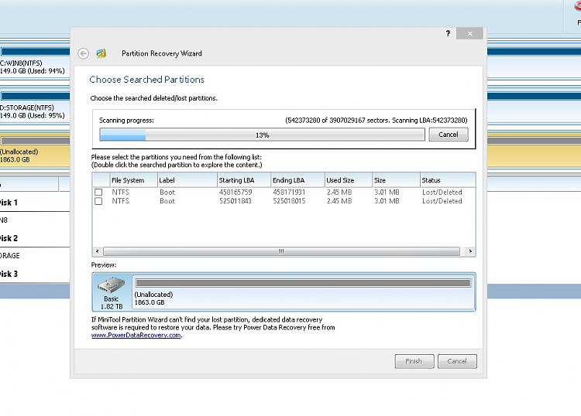The image size is (581, 416).
Task: Close the Partition Recovery Wizard dialog
Action: click(x=469, y=34)
